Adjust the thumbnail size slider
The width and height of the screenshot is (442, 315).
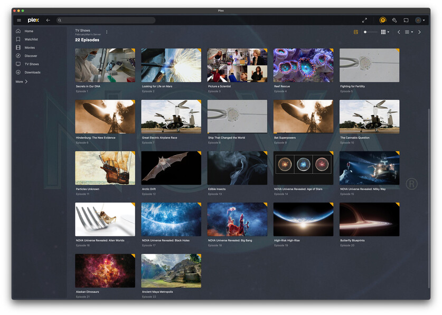370,32
